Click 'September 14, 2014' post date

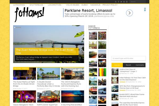point(134,82)
